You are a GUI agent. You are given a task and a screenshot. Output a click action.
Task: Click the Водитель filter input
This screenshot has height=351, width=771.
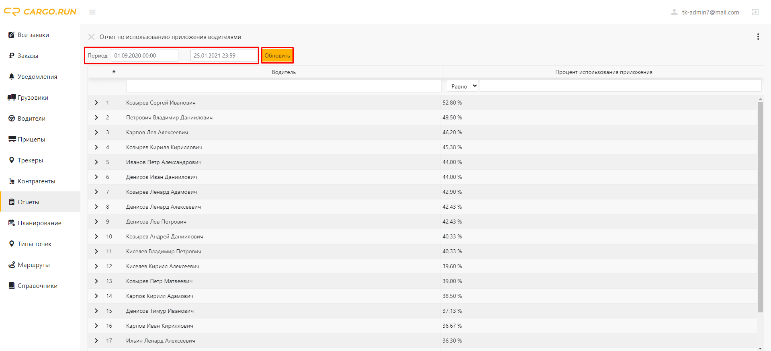pos(284,86)
